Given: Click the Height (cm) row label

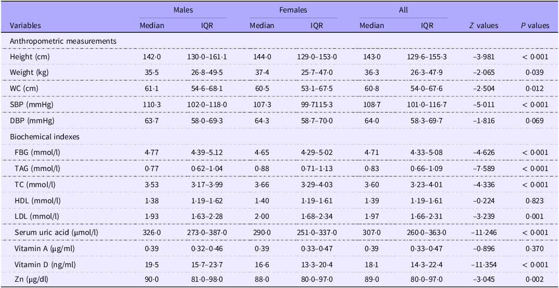Looking at the screenshot, I should pos(30,56).
